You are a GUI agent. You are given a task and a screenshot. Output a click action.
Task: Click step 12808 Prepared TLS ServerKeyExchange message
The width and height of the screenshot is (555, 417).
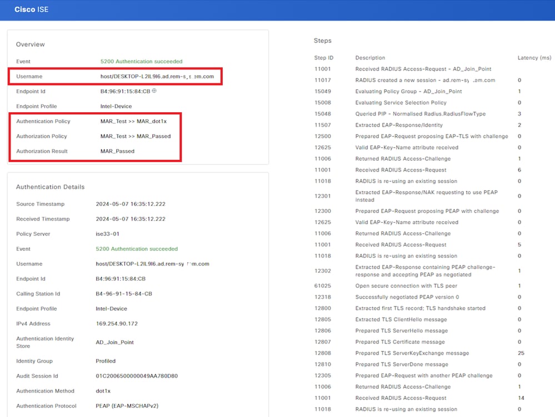point(412,353)
